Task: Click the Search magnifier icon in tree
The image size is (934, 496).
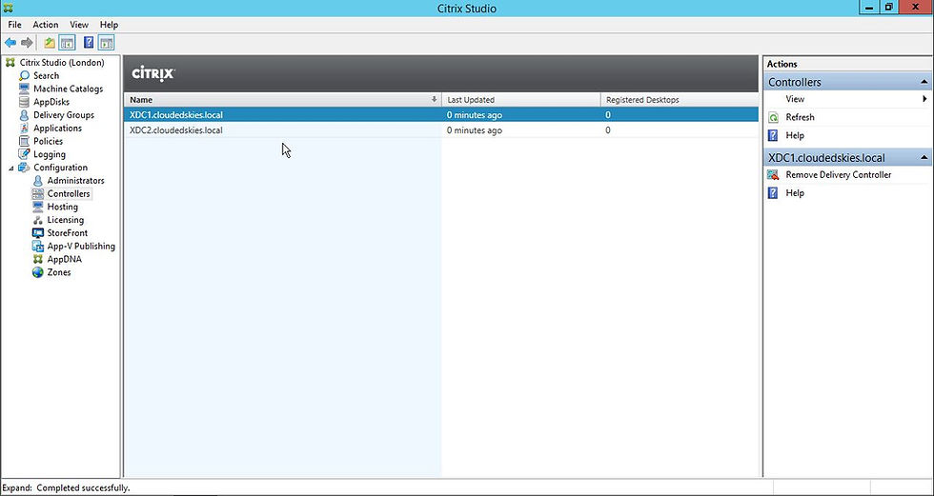Action: 24,75
